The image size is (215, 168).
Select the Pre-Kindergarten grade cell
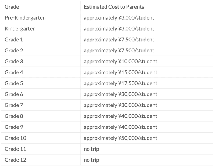click(x=25, y=18)
